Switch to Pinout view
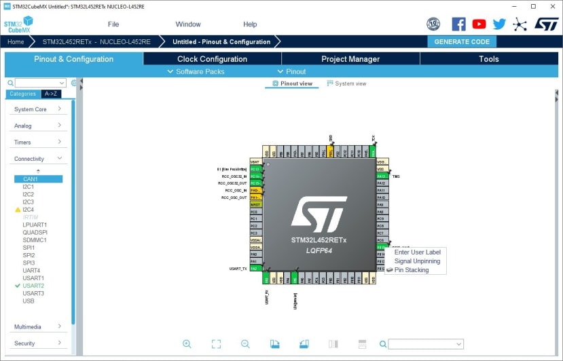 click(x=292, y=83)
